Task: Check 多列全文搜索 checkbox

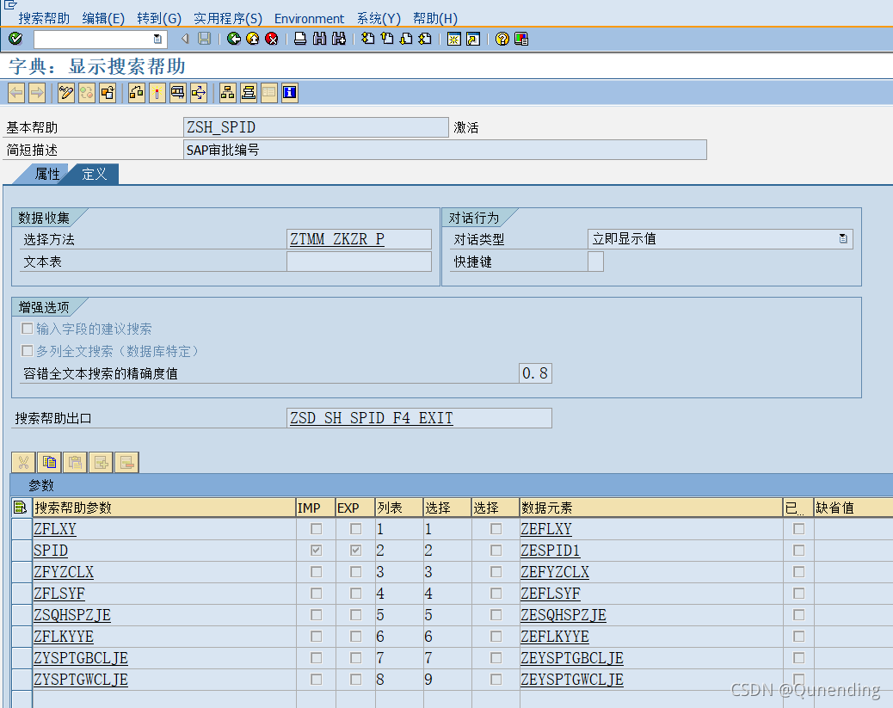Action: [27, 350]
